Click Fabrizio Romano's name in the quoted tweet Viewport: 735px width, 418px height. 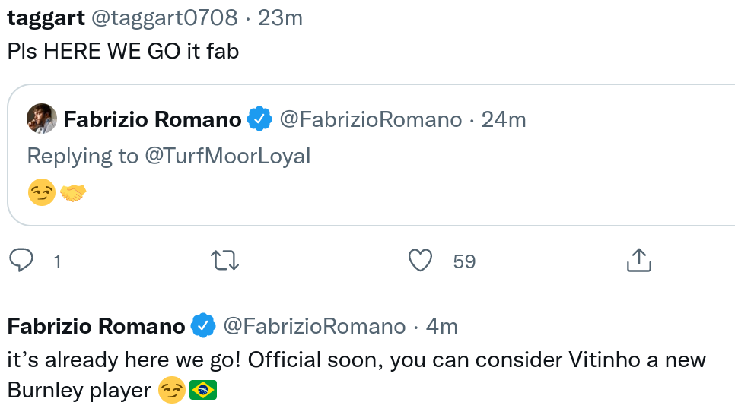point(152,119)
